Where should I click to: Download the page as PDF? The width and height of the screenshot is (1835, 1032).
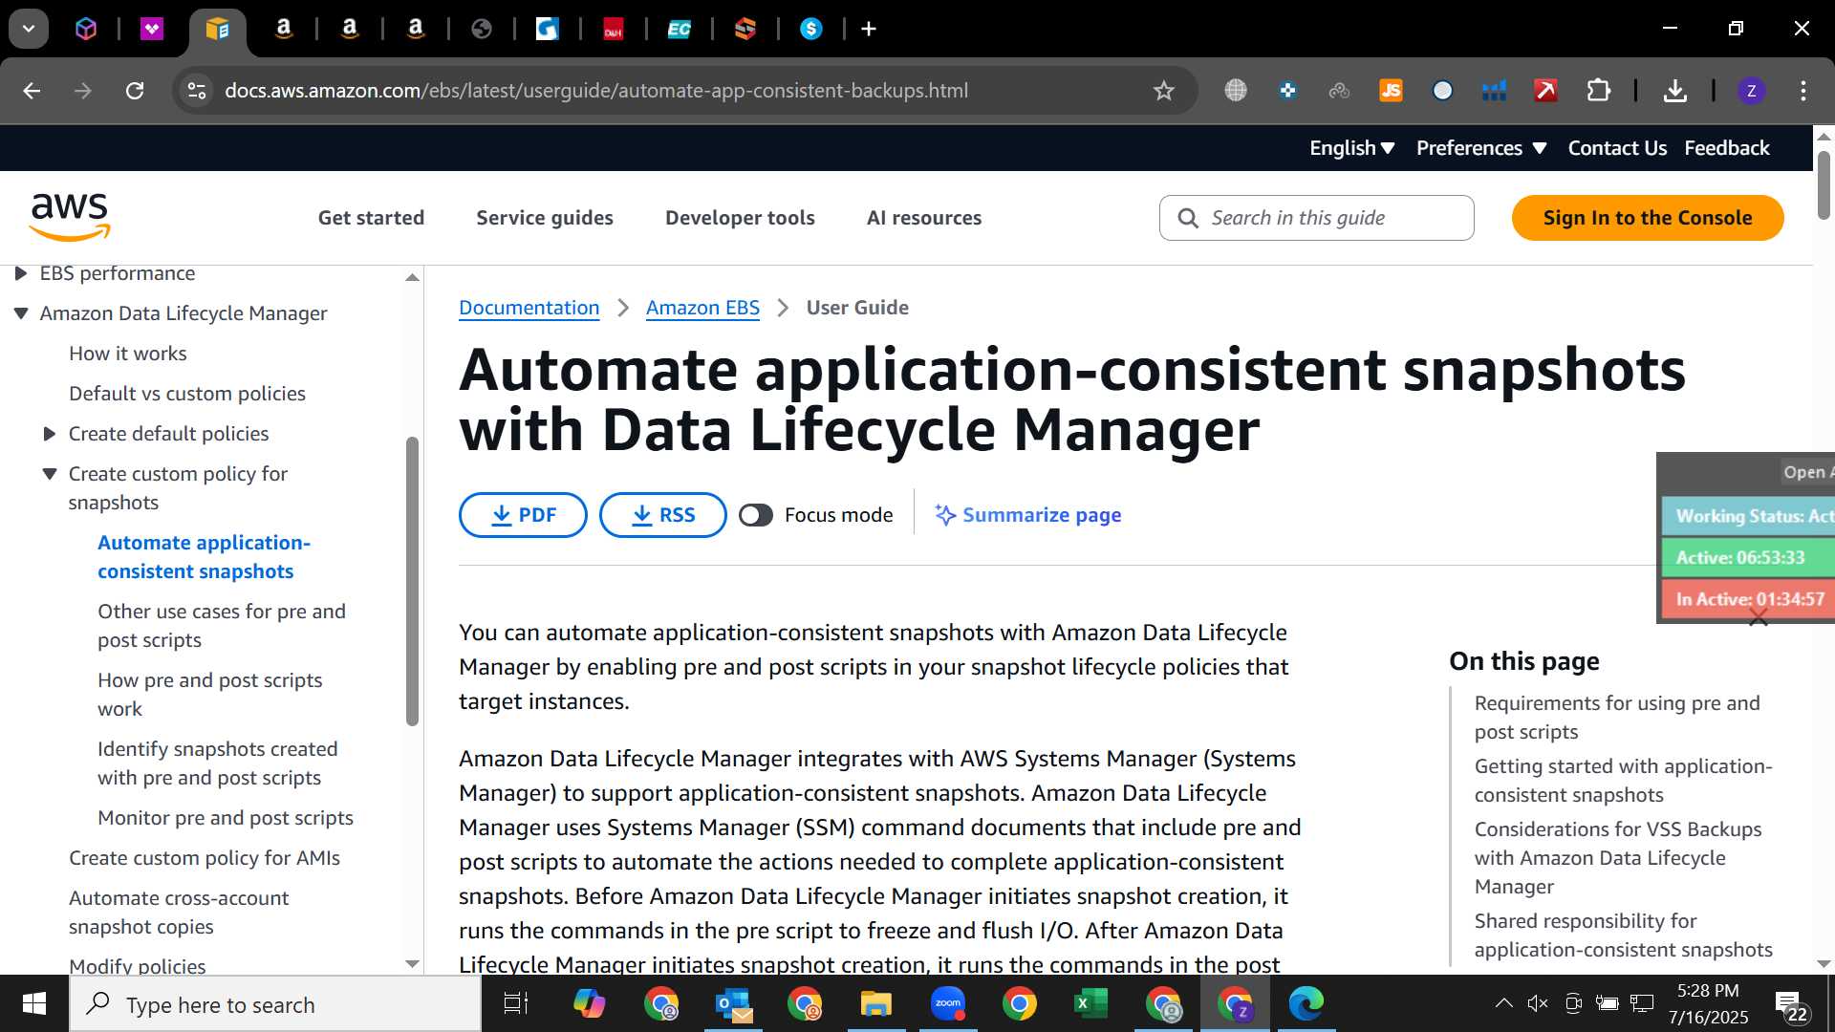[523, 515]
